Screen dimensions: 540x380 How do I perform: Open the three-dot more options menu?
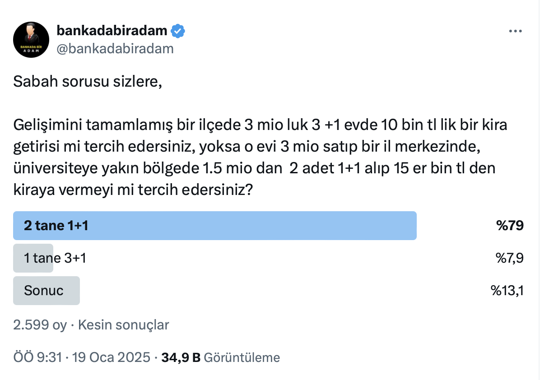pos(515,32)
